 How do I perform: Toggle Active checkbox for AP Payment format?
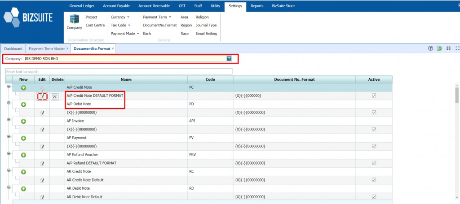tap(374, 146)
